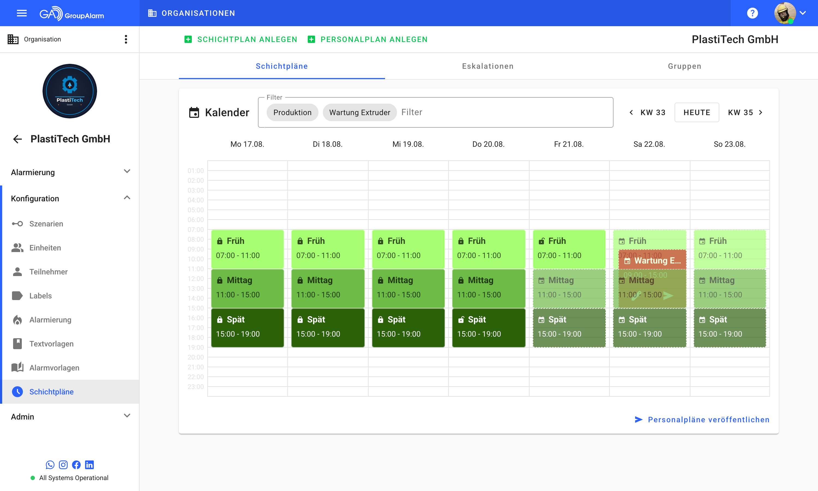Viewport: 818px width, 491px height.
Task: Open the hamburger navigation menu
Action: click(22, 13)
